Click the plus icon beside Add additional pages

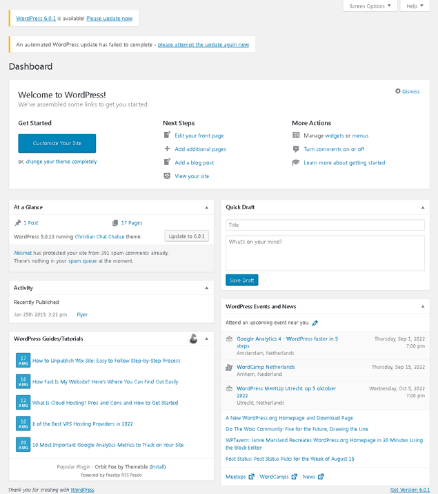click(x=168, y=149)
